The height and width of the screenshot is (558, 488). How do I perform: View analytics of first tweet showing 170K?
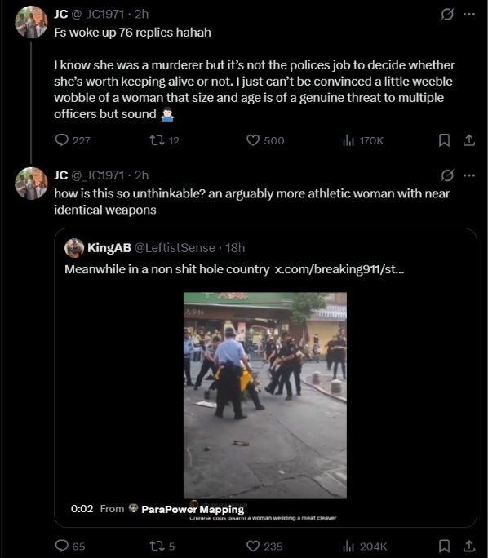(x=363, y=140)
